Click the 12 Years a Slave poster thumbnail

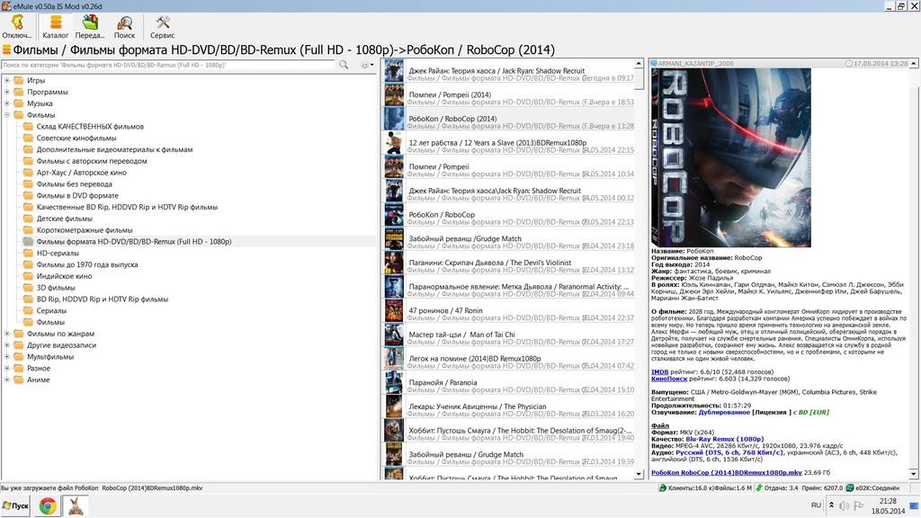pyautogui.click(x=394, y=143)
